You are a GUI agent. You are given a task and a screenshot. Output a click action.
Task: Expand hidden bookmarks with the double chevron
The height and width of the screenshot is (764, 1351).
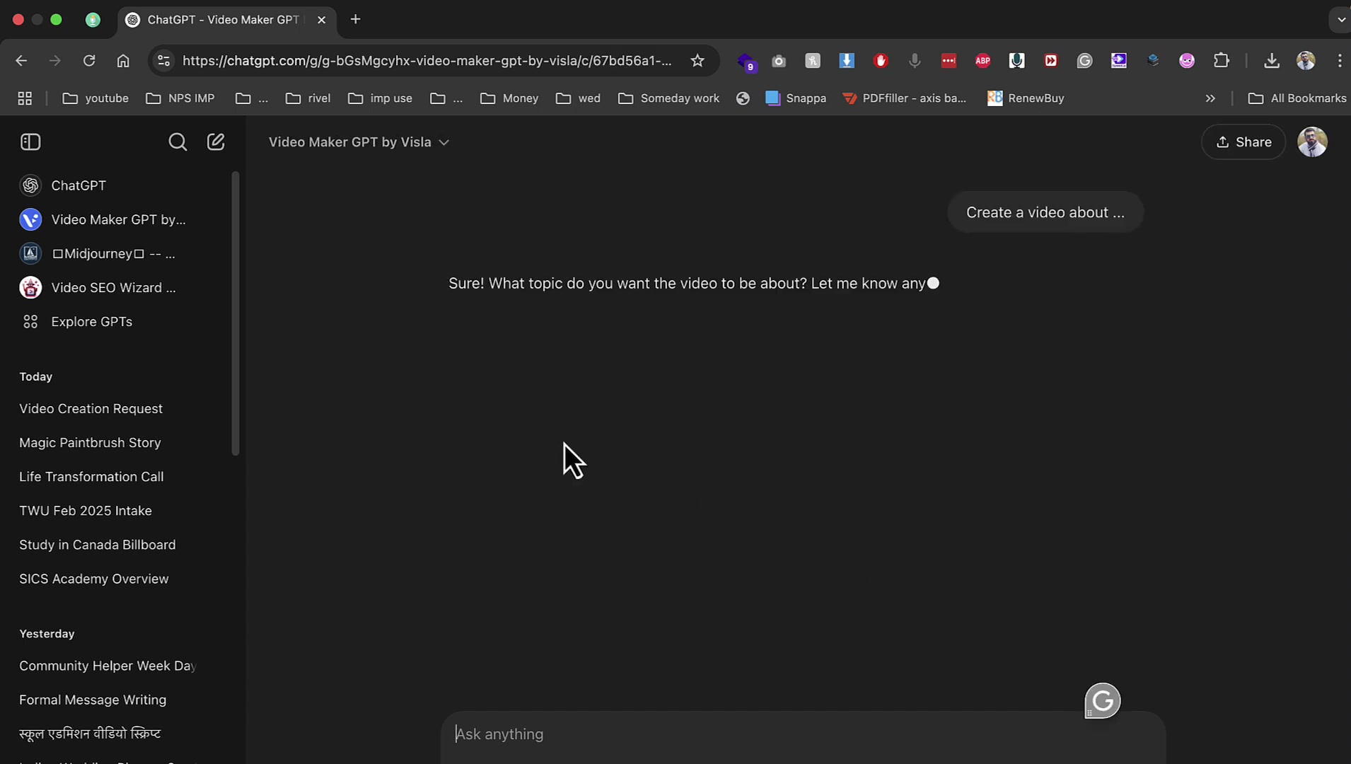pos(1211,98)
